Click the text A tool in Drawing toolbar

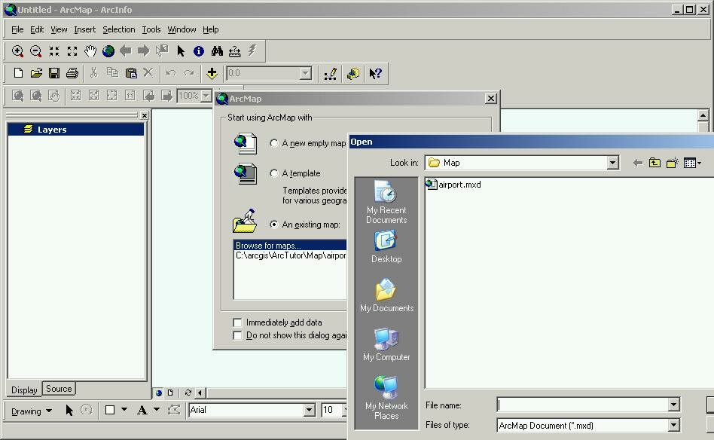pyautogui.click(x=142, y=410)
